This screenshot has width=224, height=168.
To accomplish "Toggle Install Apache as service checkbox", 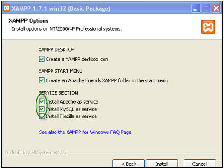I will click(x=42, y=102).
